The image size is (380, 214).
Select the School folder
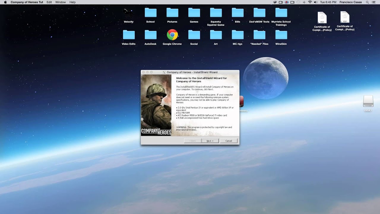(x=151, y=13)
